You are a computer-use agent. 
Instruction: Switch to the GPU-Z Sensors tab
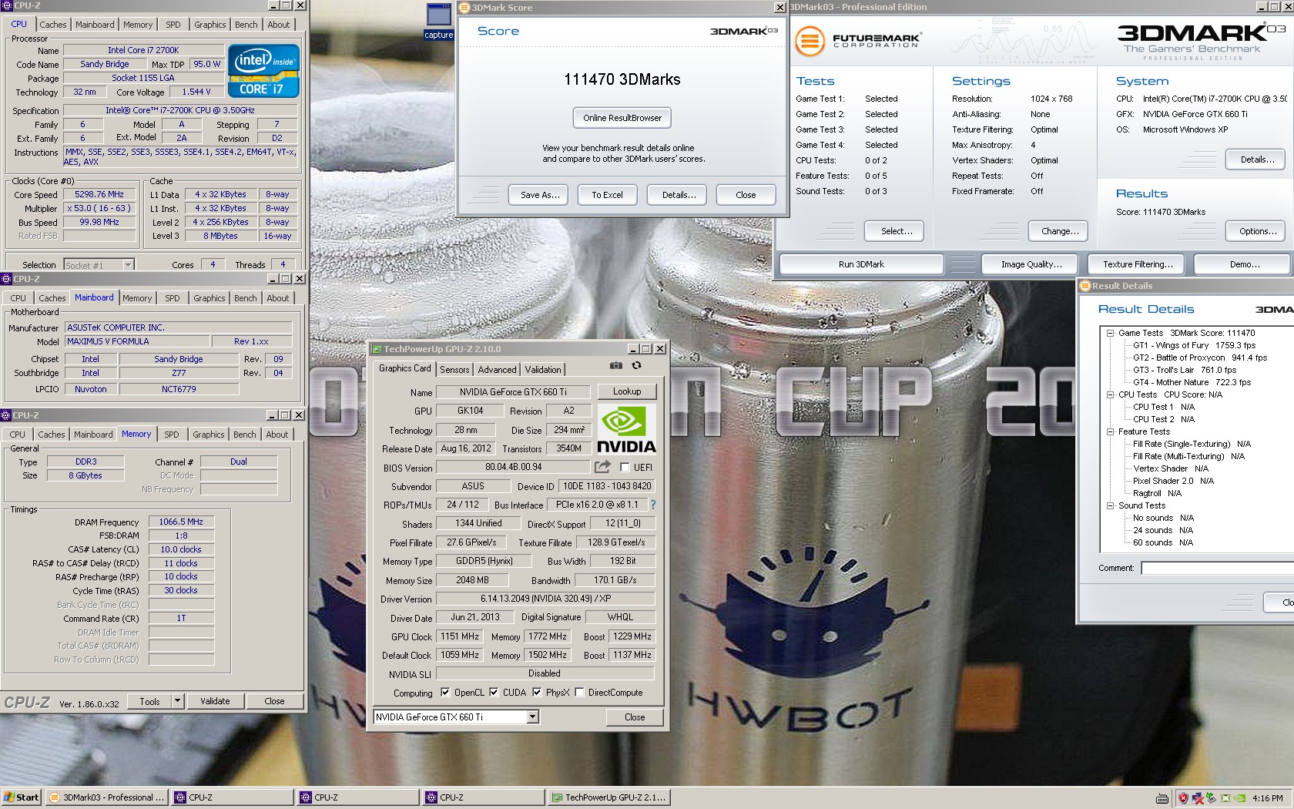click(454, 370)
